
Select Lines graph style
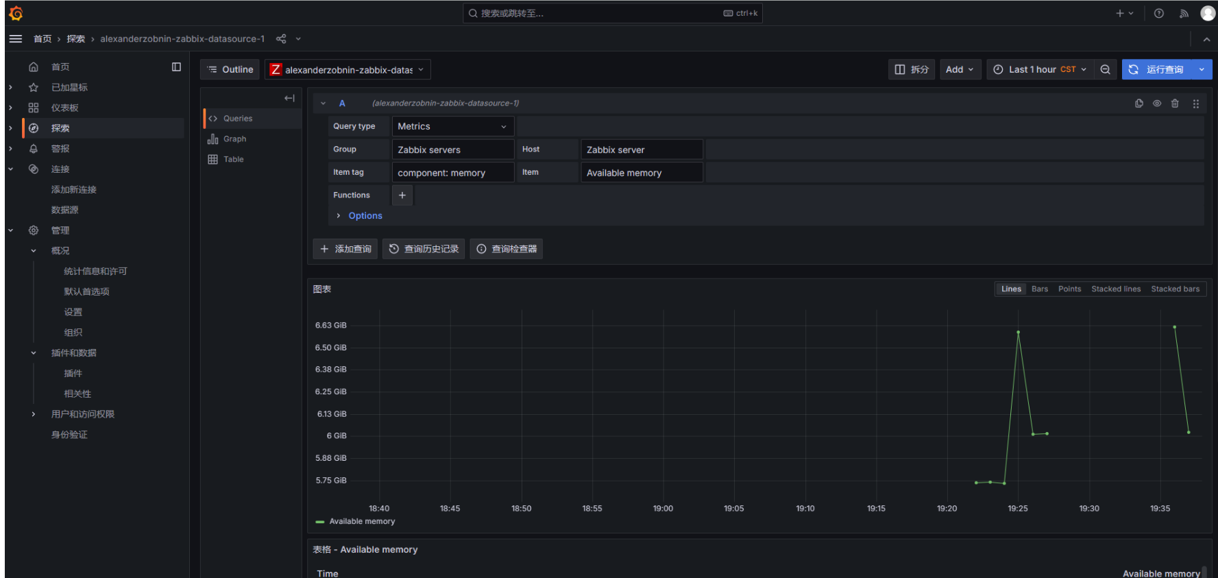click(x=1011, y=289)
